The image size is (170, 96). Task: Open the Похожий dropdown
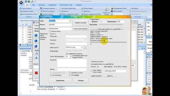click(85, 40)
